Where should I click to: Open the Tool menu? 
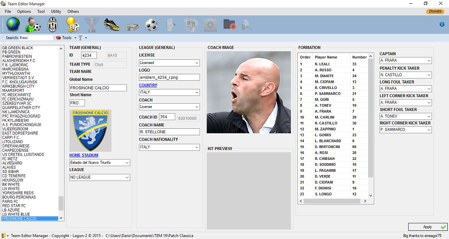tap(41, 11)
